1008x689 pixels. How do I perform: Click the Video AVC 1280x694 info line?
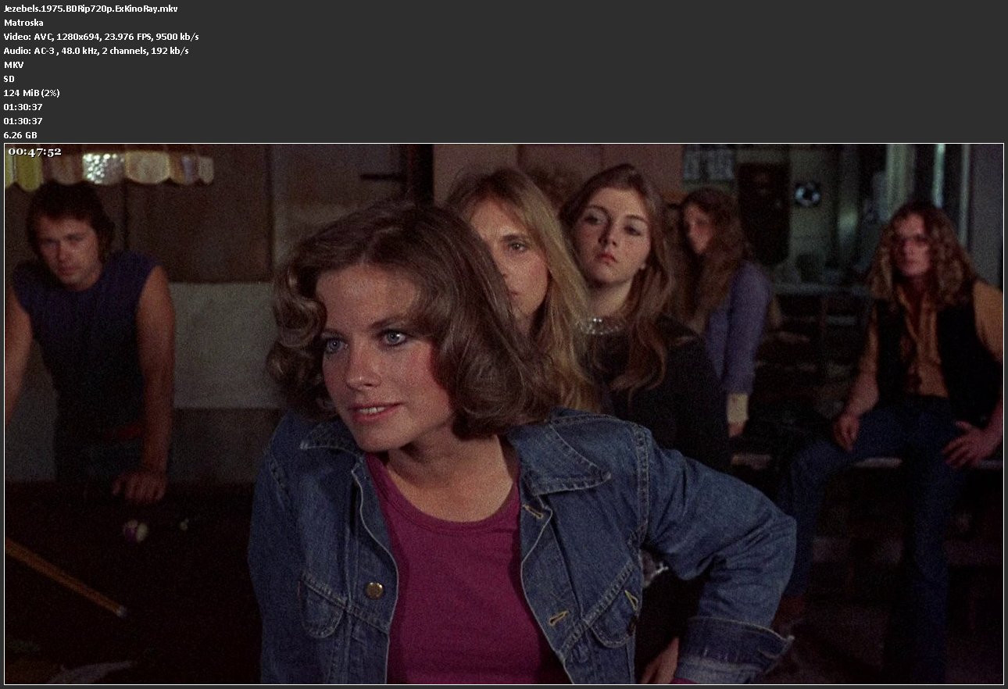pos(101,37)
